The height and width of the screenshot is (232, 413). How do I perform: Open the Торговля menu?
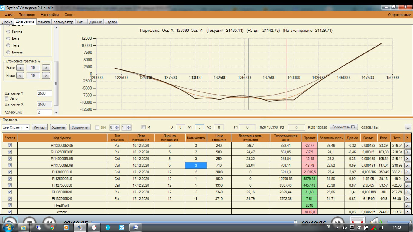click(x=27, y=14)
